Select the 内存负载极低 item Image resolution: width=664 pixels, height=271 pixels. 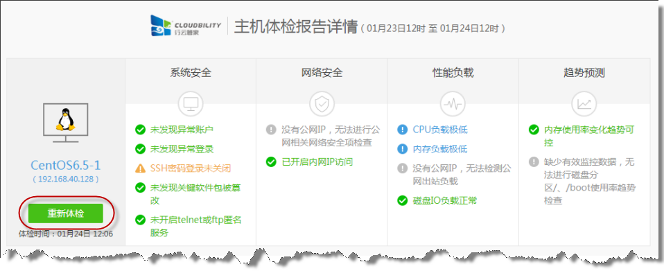click(x=440, y=149)
